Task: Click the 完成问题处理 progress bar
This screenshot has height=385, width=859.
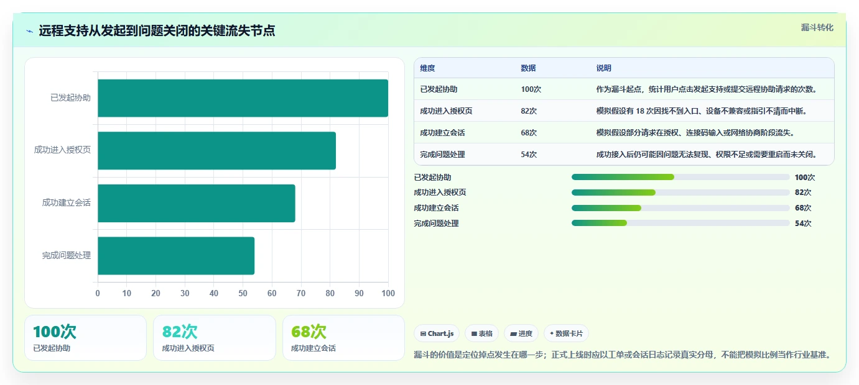Action: click(680, 223)
